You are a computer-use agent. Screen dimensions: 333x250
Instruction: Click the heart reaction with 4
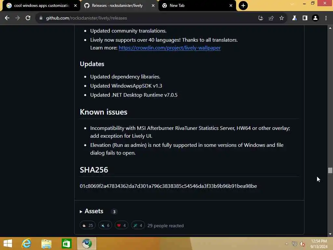pyautogui.click(x=122, y=225)
